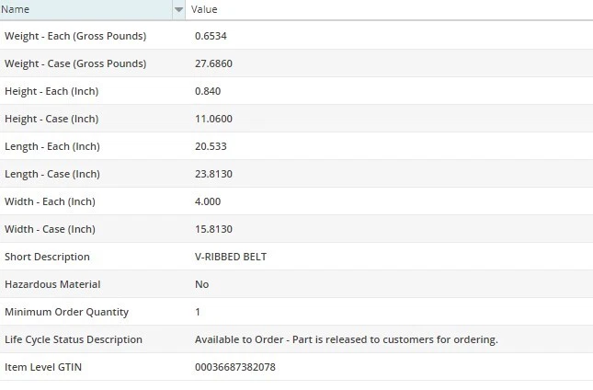Open the Name column dropdown arrow
Screen dimensions: 593x390
(178, 9)
